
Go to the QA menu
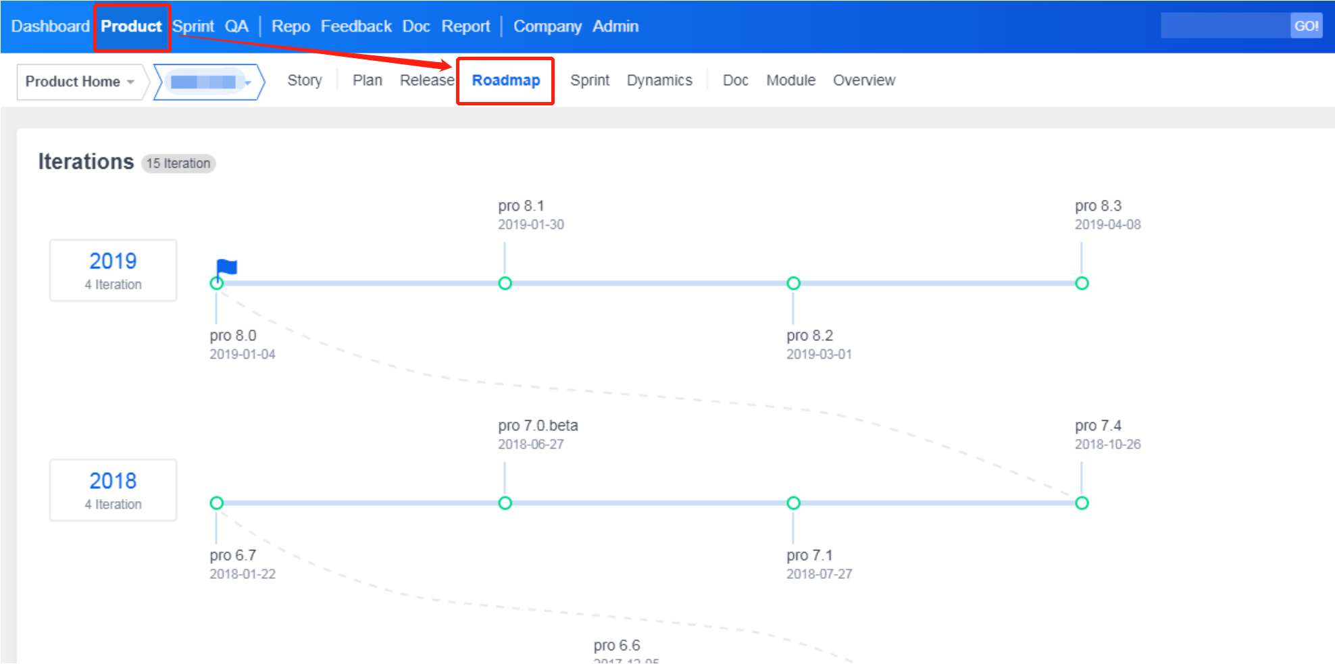point(236,26)
